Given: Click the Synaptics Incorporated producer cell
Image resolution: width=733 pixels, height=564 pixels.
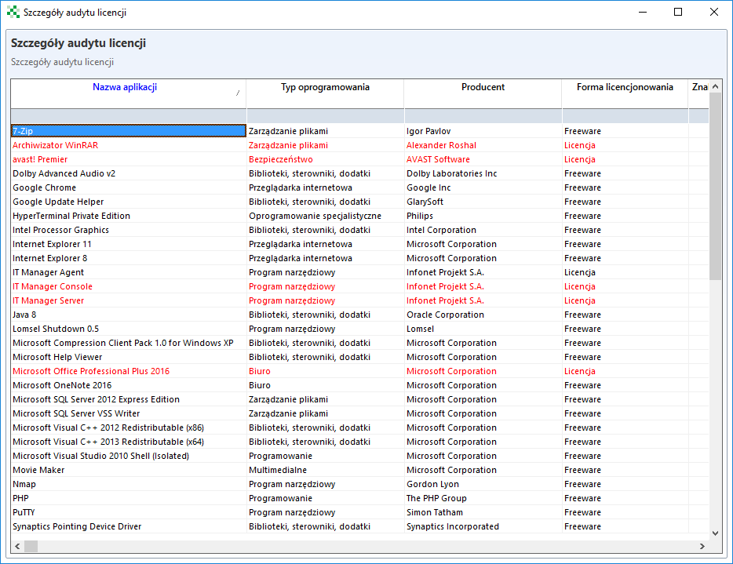Looking at the screenshot, I should click(483, 526).
